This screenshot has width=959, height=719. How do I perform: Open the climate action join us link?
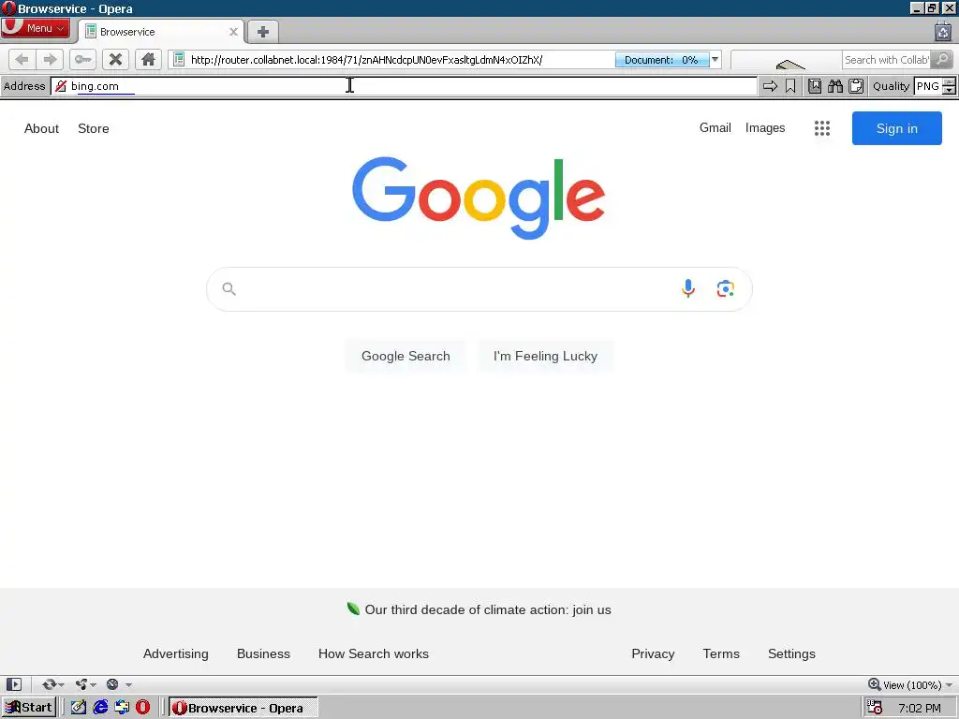pyautogui.click(x=487, y=609)
